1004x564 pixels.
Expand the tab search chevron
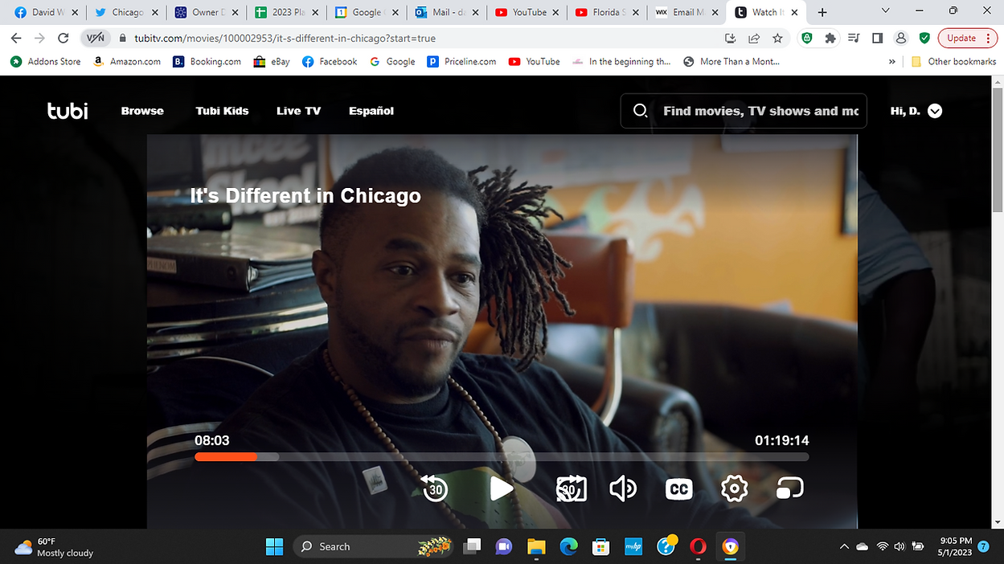(x=885, y=11)
